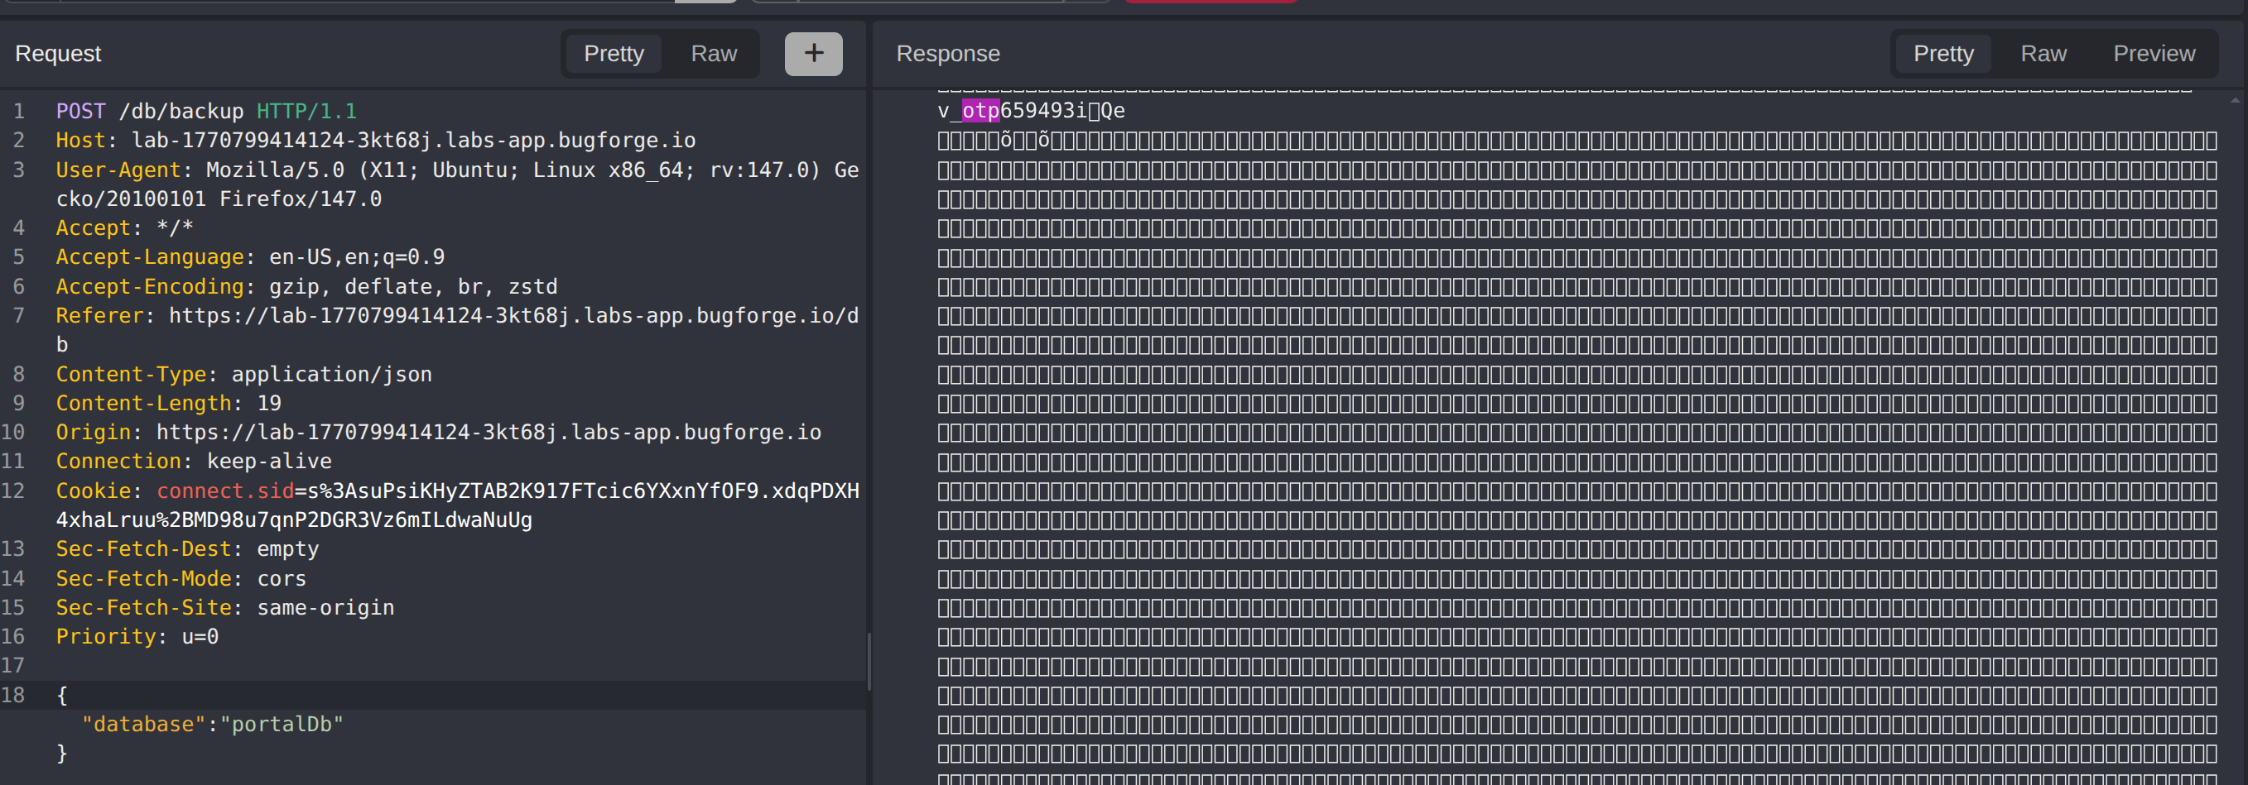Click the connect.sid cookie name
This screenshot has width=2248, height=785.
[225, 491]
